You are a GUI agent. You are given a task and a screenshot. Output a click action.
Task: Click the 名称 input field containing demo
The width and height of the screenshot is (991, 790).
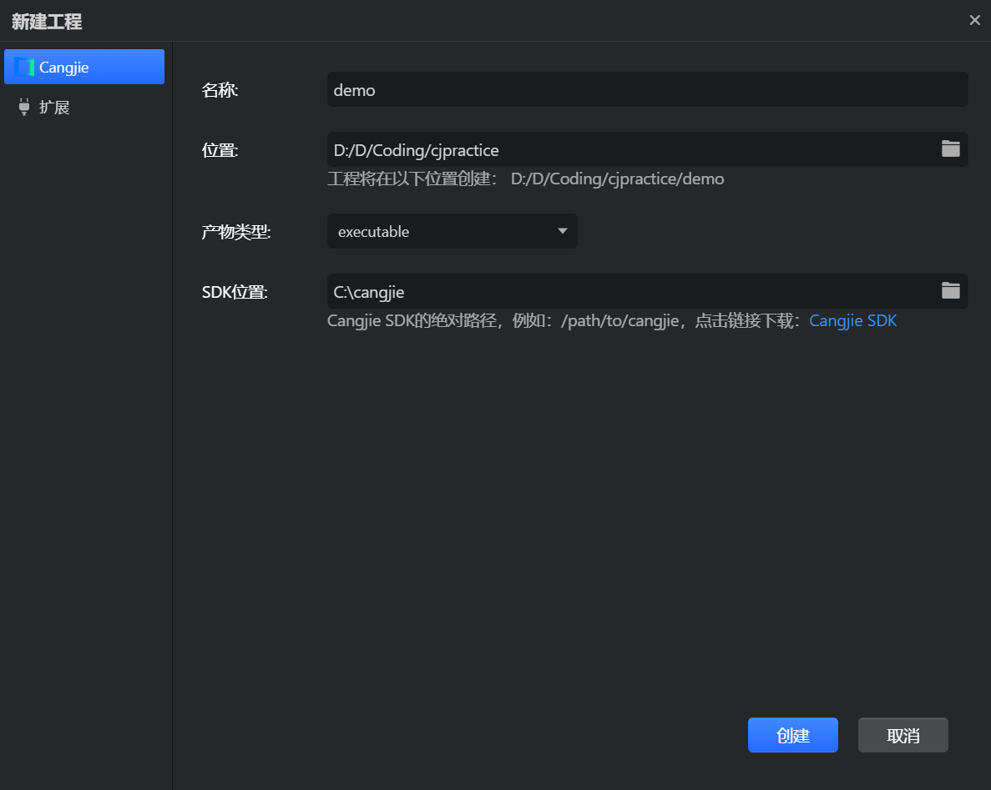pos(647,89)
